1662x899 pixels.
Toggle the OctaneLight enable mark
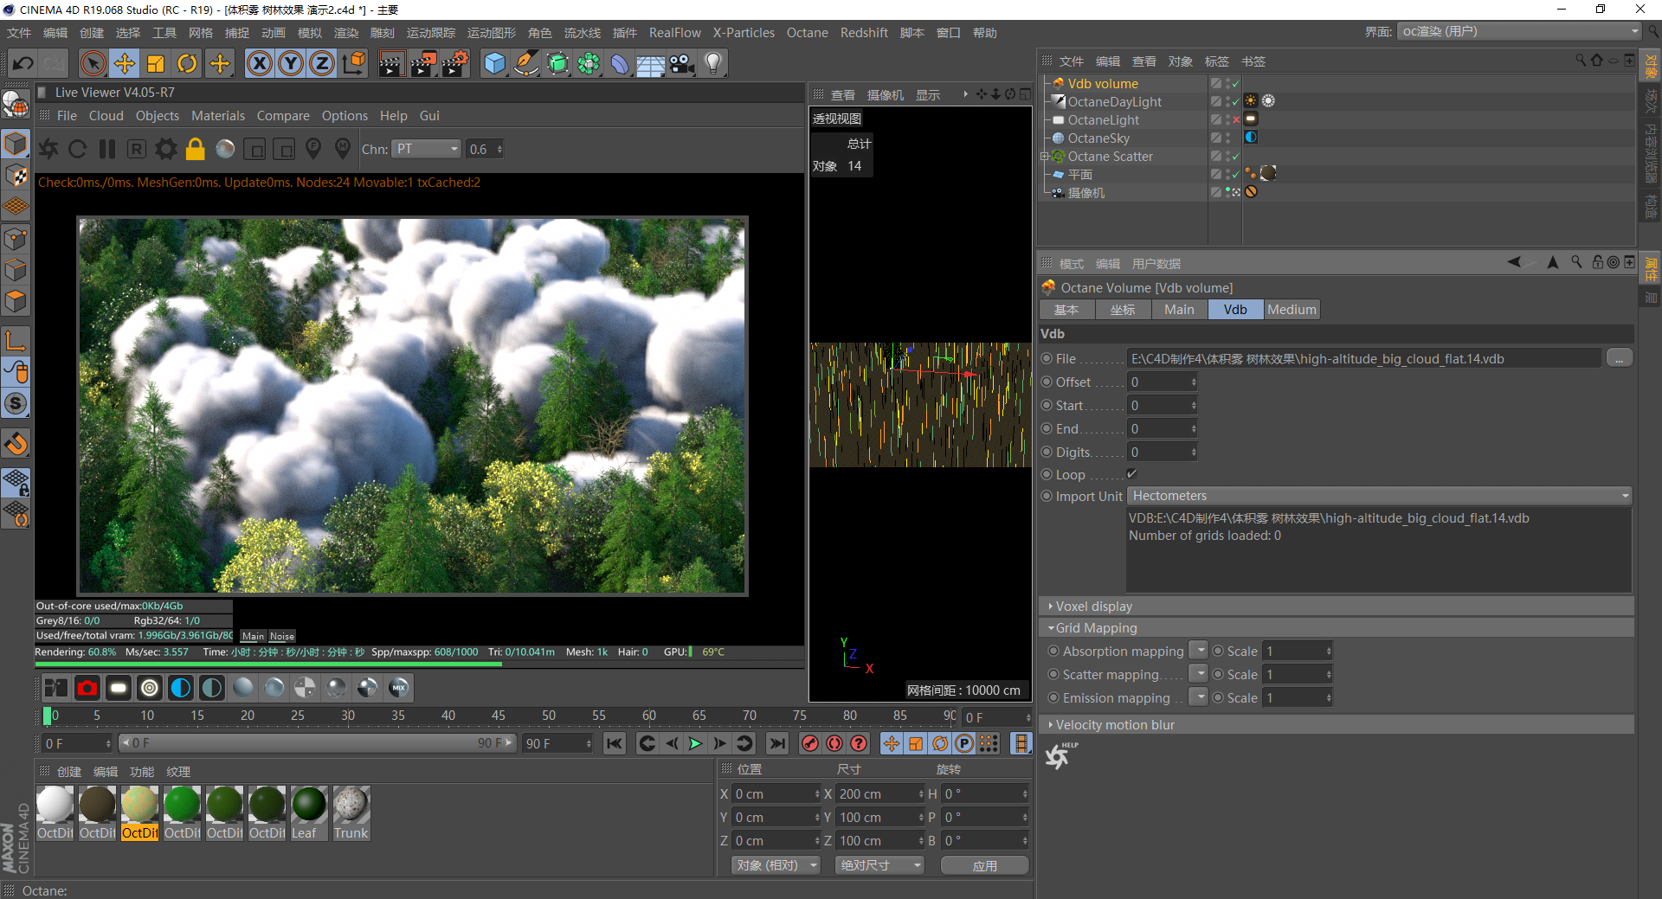tap(1236, 120)
